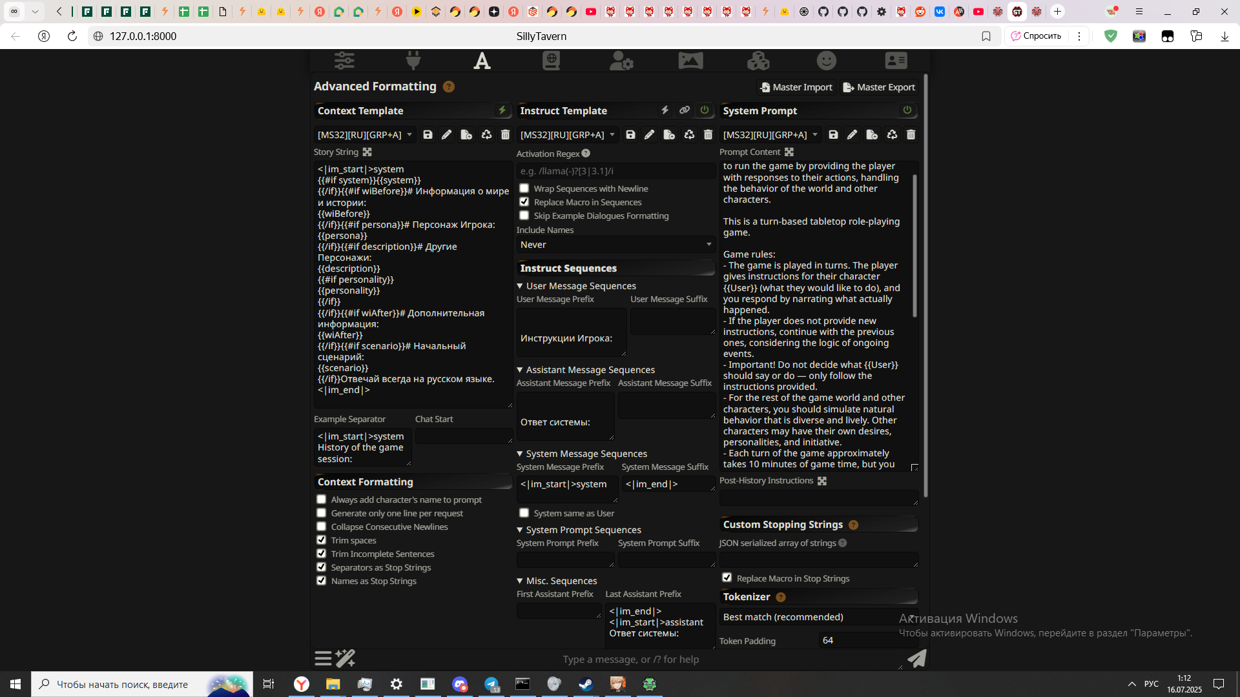Open the Extensions cubes icon
The image size is (1240, 697).
click(758, 61)
